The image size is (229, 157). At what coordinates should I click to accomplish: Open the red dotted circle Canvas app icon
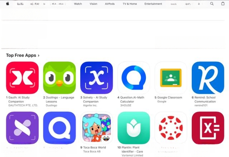[x=171, y=128]
